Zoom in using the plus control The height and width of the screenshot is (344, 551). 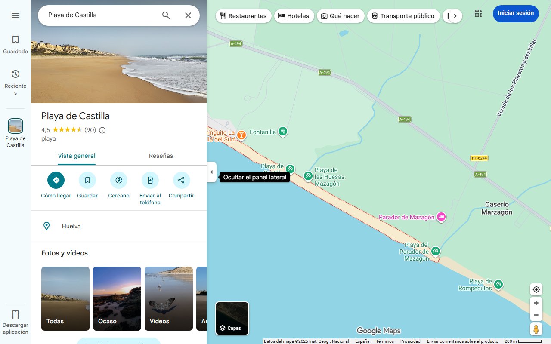[536, 303]
